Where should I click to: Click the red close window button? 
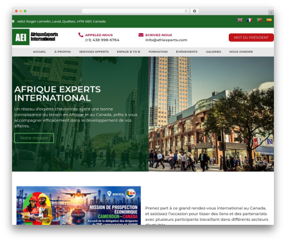pyautogui.click(x=17, y=11)
